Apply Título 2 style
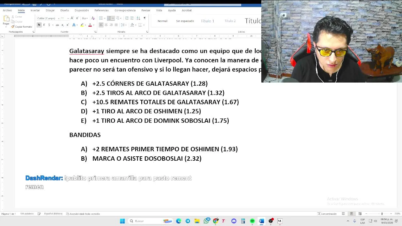 point(230,21)
